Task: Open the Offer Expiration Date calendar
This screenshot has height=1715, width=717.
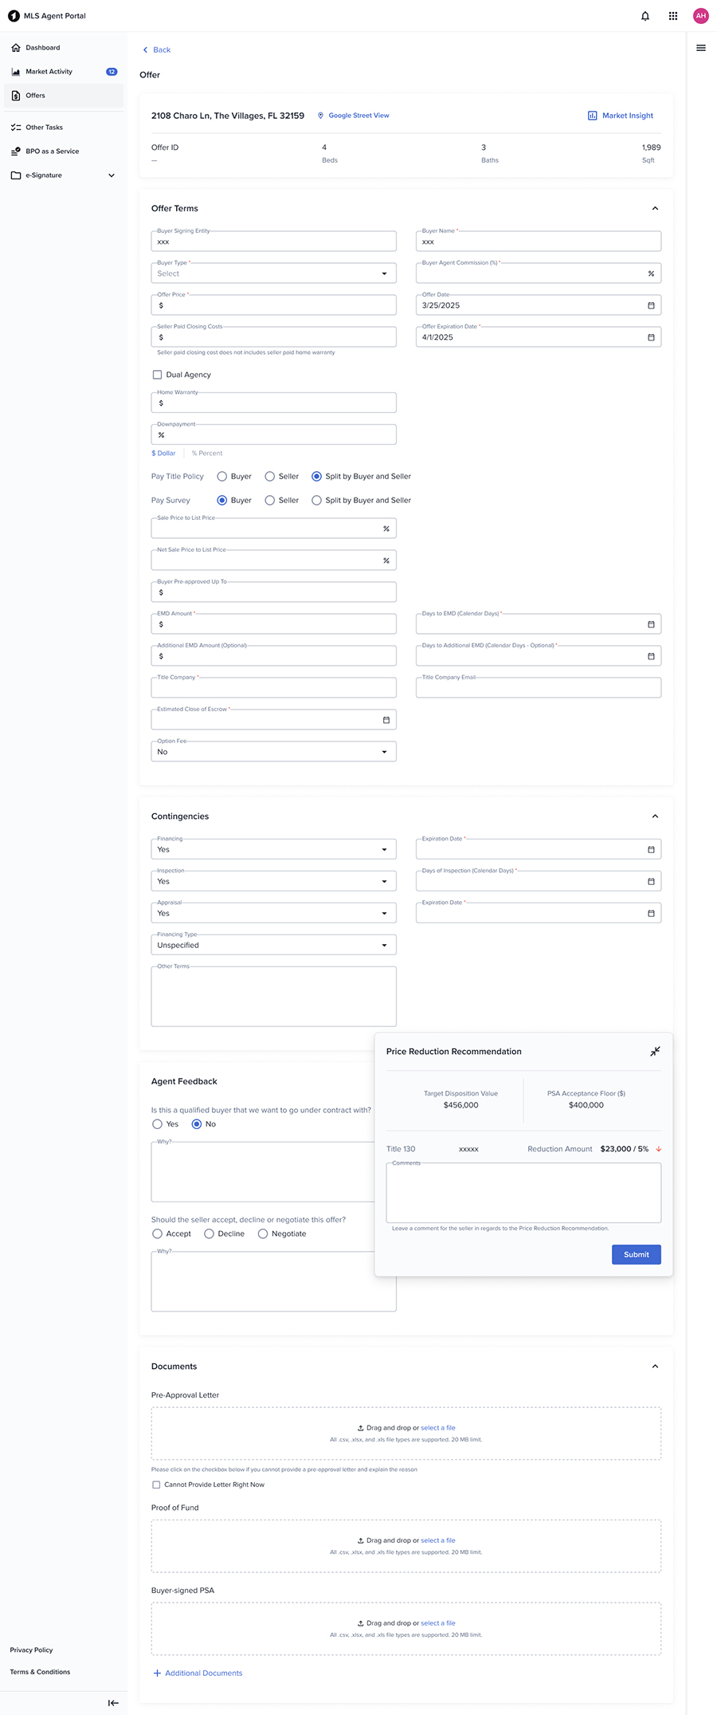Action: [651, 337]
